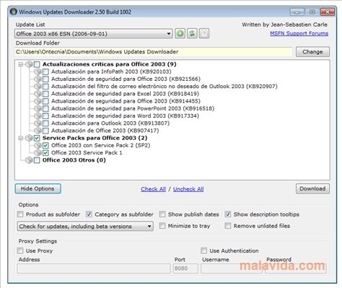Click package icon beside Outlook KB913807 row

coord(38,123)
